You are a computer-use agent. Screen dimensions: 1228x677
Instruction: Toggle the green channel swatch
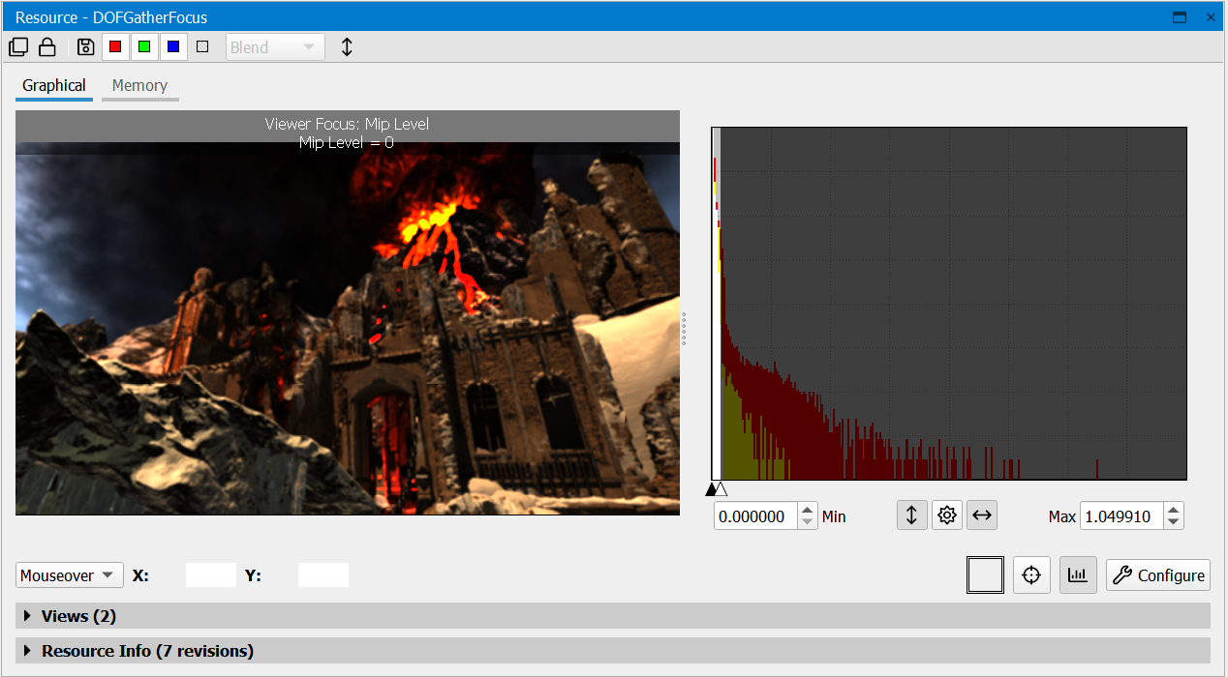[144, 46]
